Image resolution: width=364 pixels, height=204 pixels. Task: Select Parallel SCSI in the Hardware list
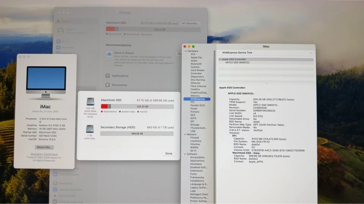coord(198,105)
